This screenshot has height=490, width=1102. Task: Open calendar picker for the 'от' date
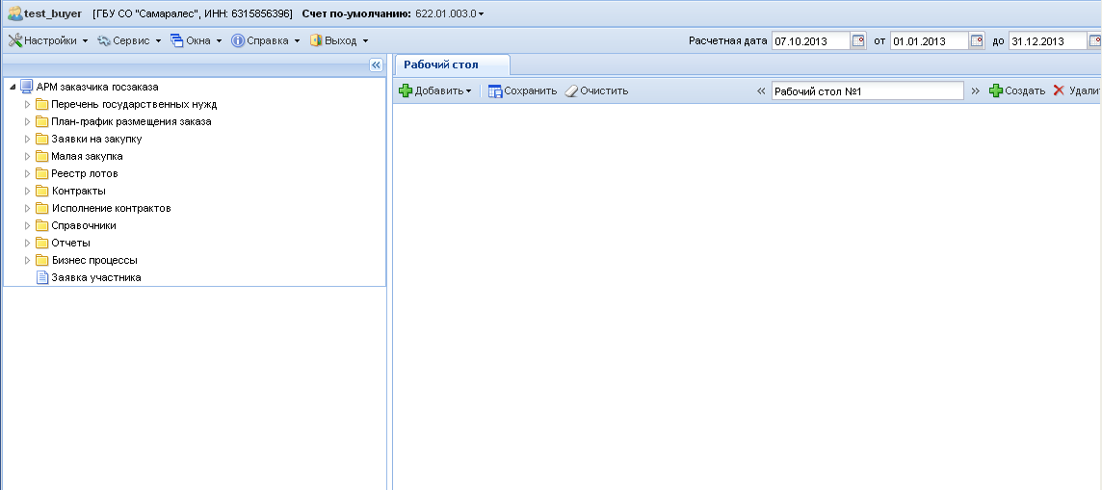point(977,41)
